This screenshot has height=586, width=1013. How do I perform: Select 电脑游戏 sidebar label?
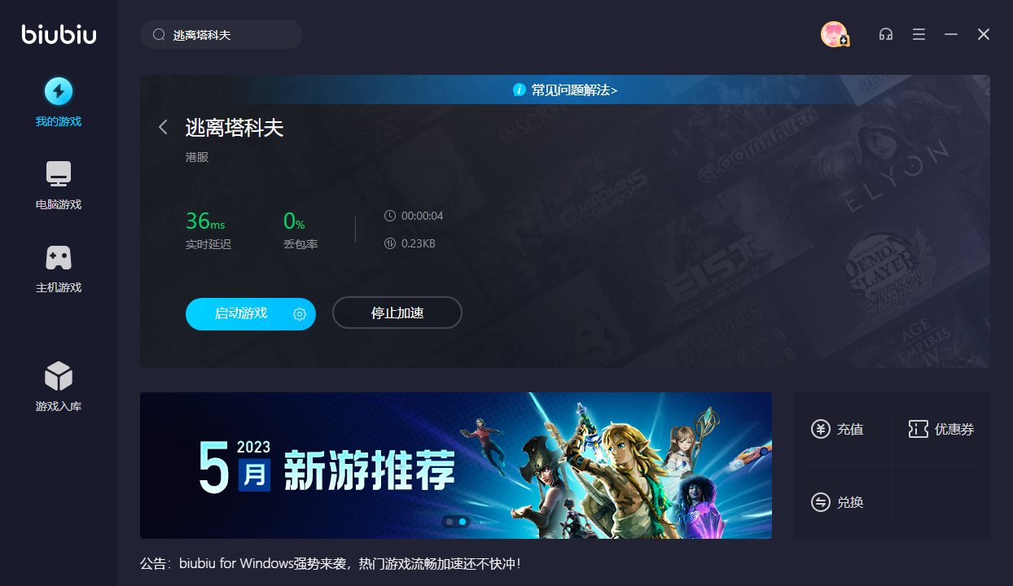point(59,205)
